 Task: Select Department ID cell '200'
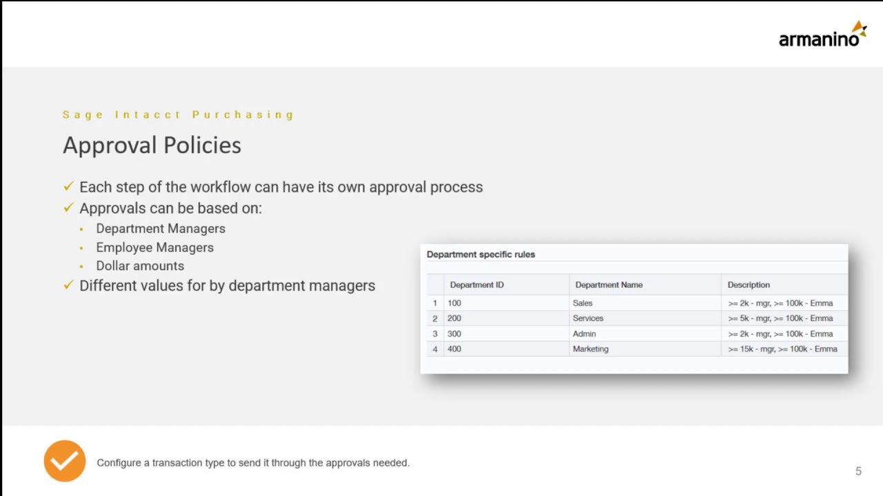tap(506, 318)
